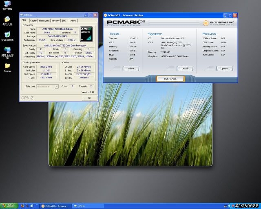Viewport: 261px width, 209px height.
Task: Click the Futuremark logo icon
Action: click(206, 23)
